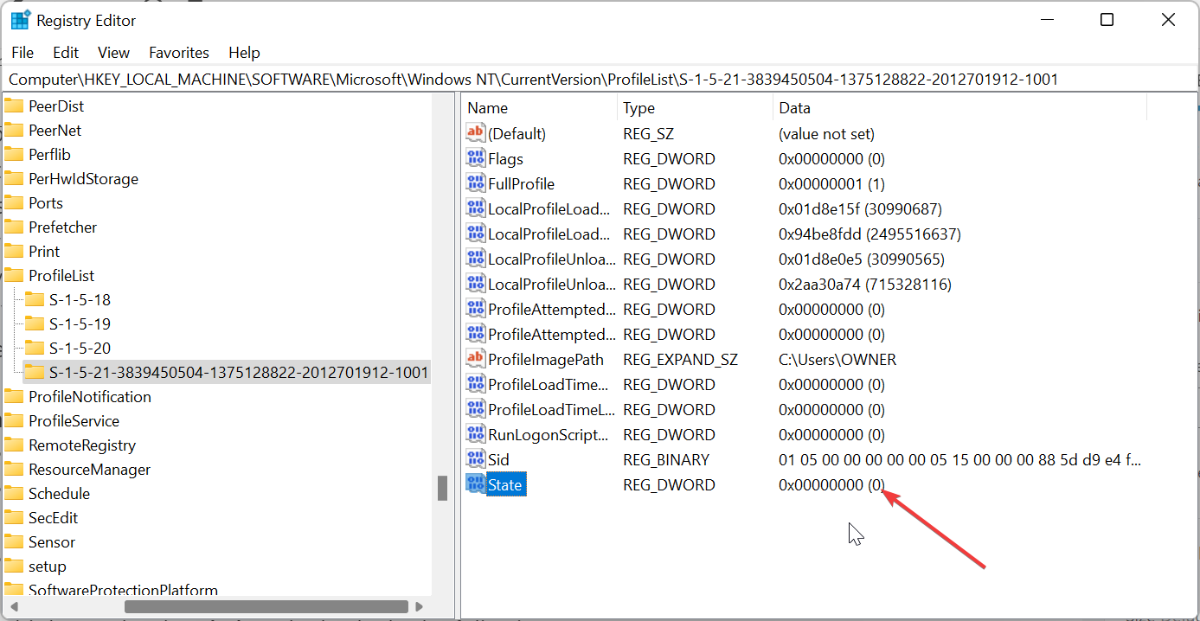Click the 0x00000001 (1) data cell
The image size is (1200, 621).
(831, 183)
